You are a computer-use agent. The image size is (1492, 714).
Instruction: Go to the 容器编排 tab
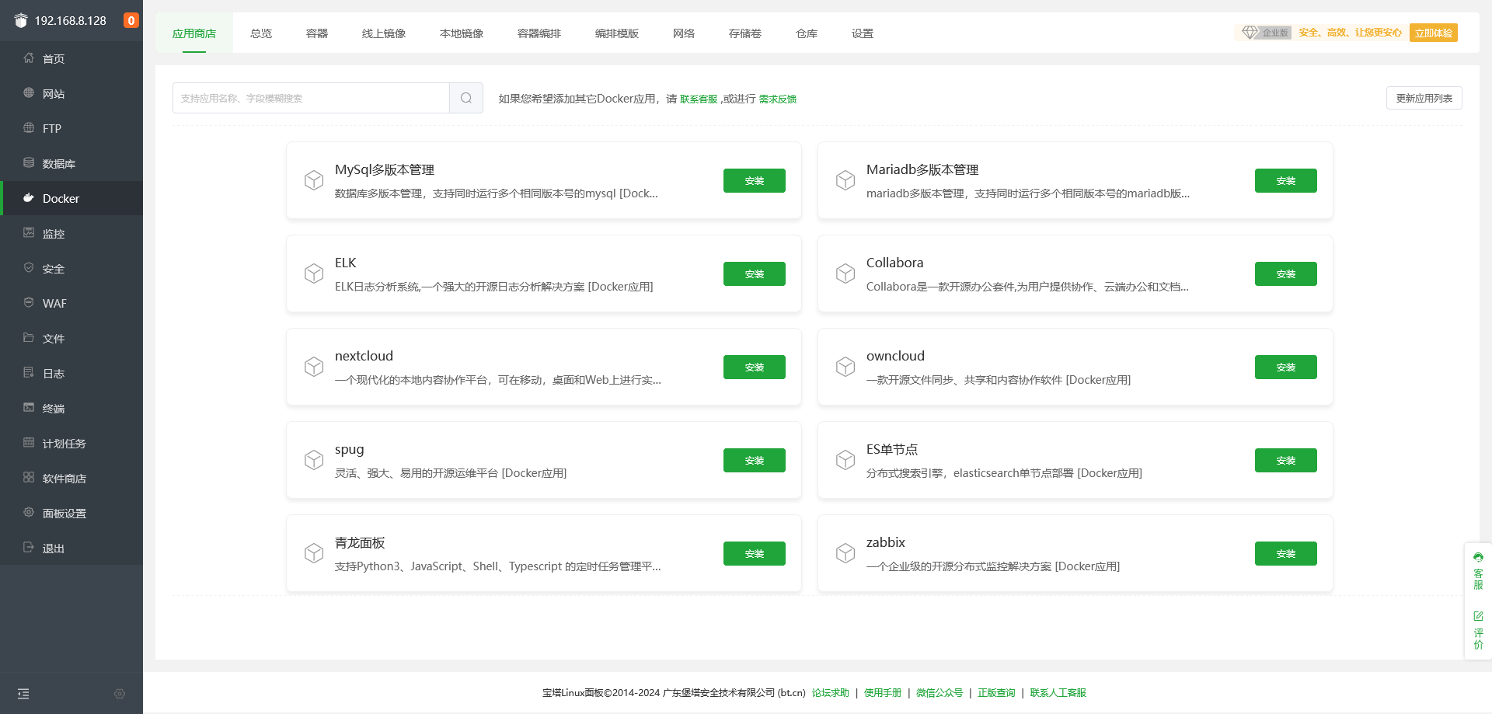[539, 33]
